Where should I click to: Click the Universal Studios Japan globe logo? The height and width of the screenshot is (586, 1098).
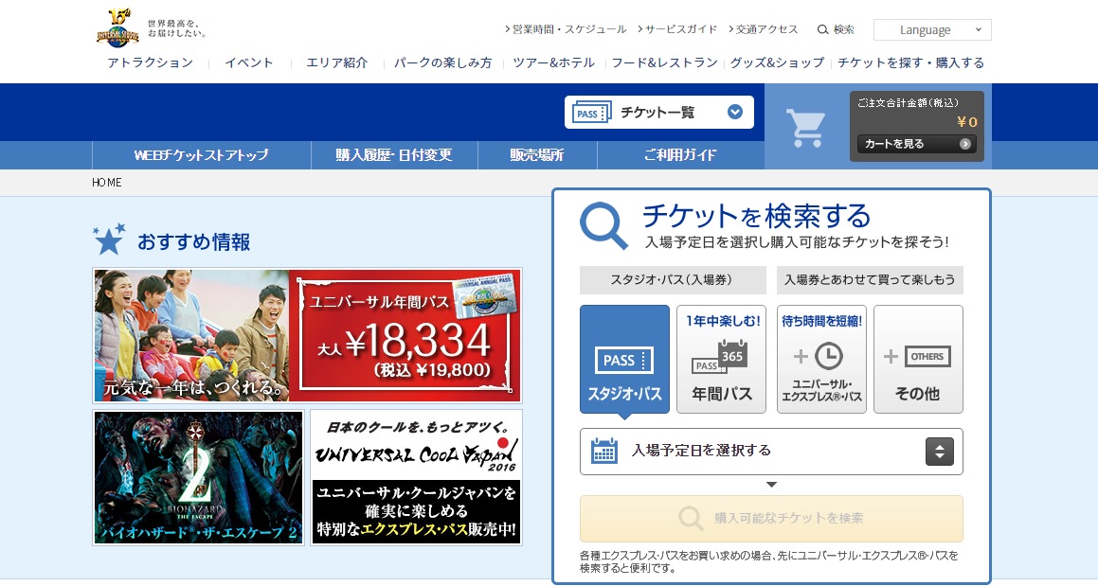click(x=117, y=28)
